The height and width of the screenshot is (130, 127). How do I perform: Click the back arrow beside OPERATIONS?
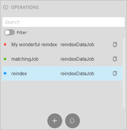6,7
